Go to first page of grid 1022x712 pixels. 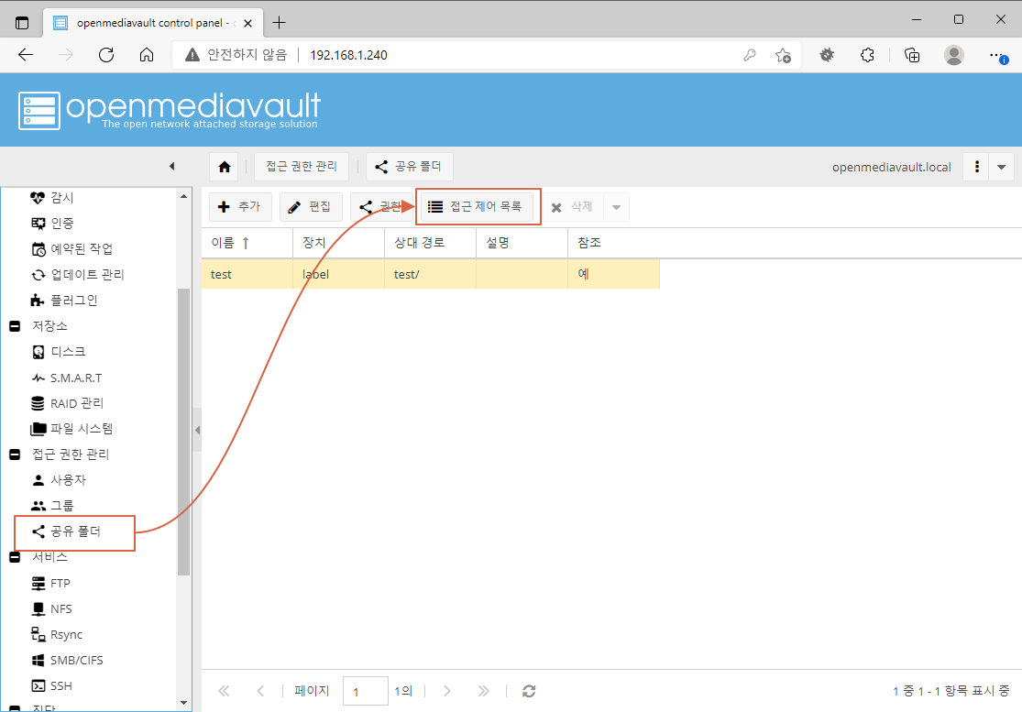(224, 691)
